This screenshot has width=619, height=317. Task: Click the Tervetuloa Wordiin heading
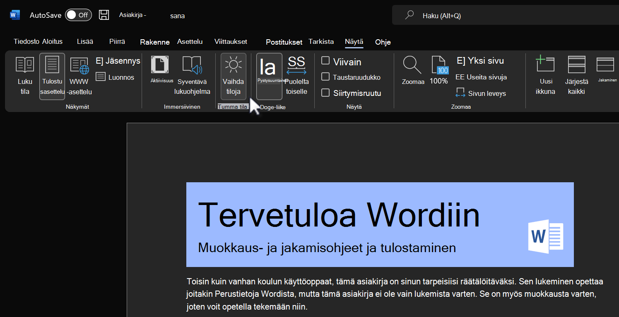point(339,215)
